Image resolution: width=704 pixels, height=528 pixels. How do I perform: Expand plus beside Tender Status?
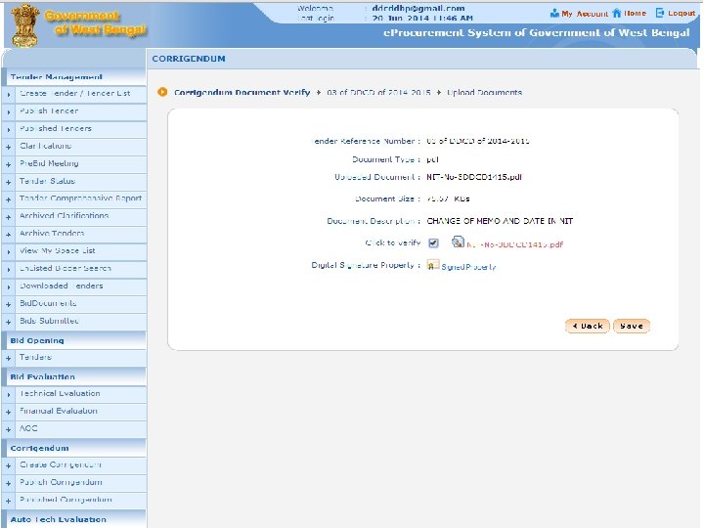click(x=9, y=182)
